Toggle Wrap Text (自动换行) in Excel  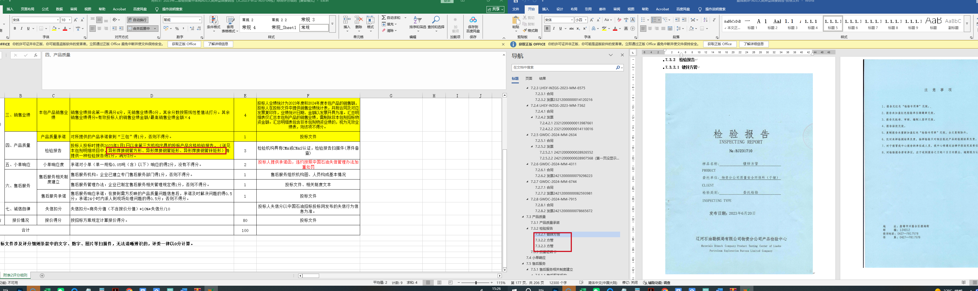click(138, 20)
